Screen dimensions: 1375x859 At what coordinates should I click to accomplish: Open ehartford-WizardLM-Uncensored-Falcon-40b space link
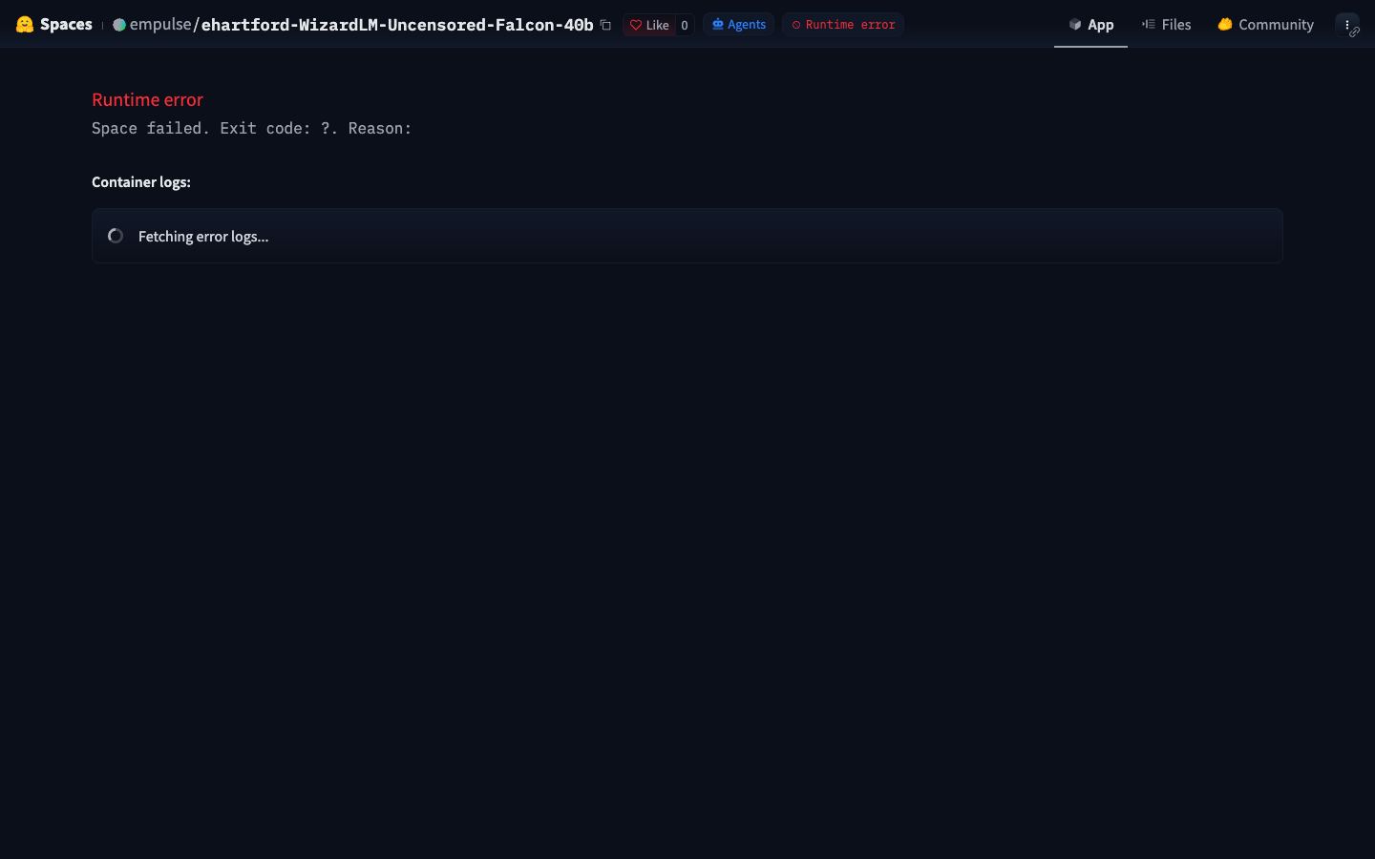(397, 25)
